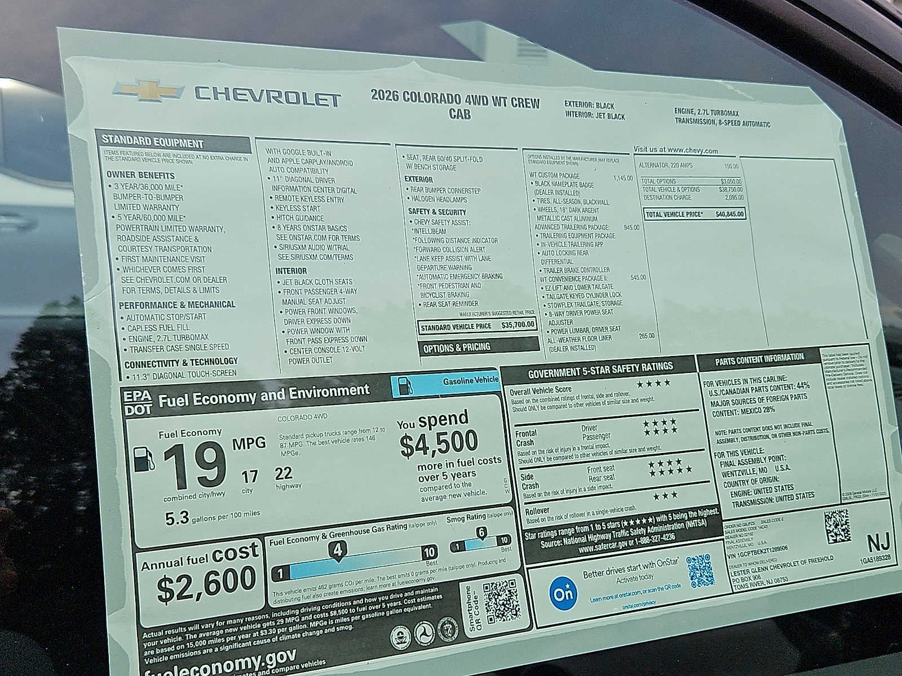Image resolution: width=902 pixels, height=676 pixels.
Task: Click the CHEVROLET wordmark
Action: point(267,97)
